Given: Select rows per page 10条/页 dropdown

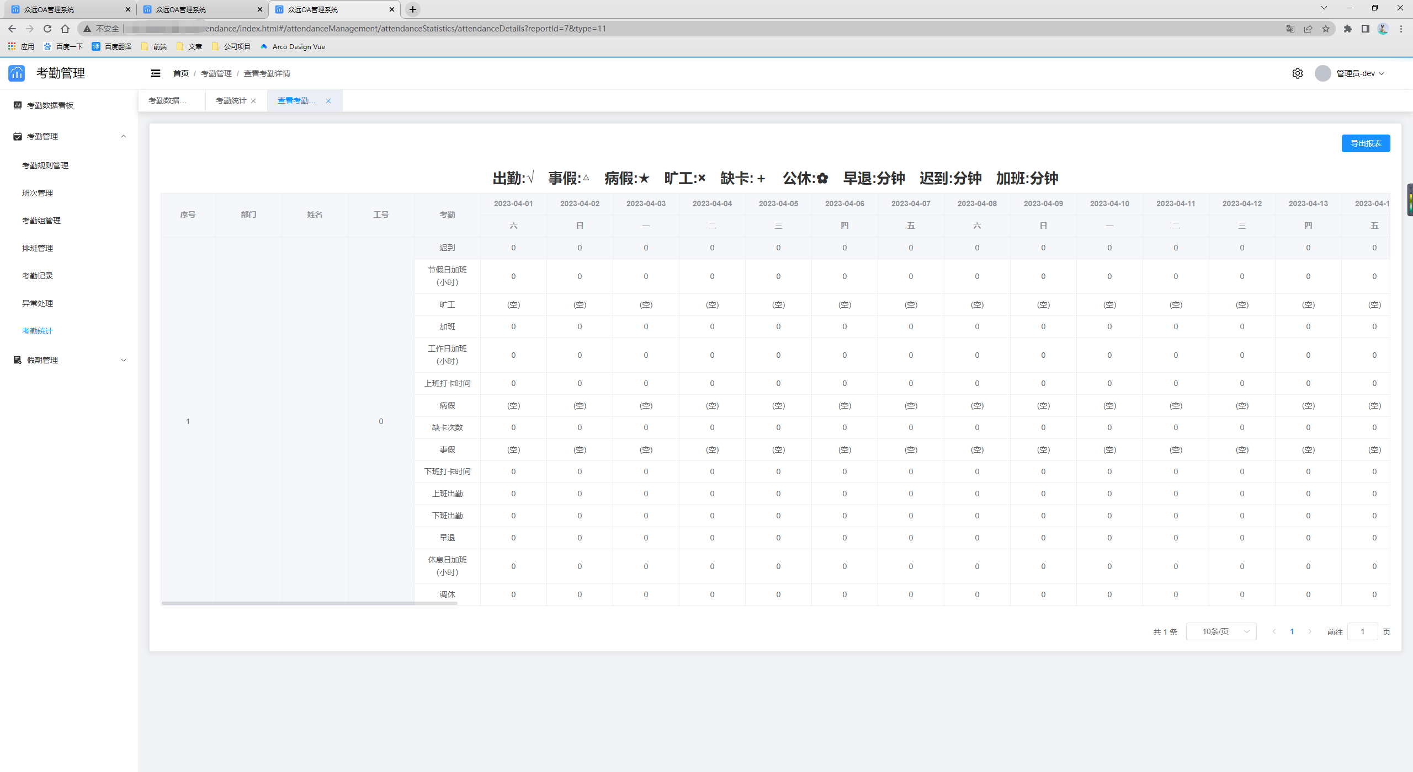Looking at the screenshot, I should (x=1223, y=631).
